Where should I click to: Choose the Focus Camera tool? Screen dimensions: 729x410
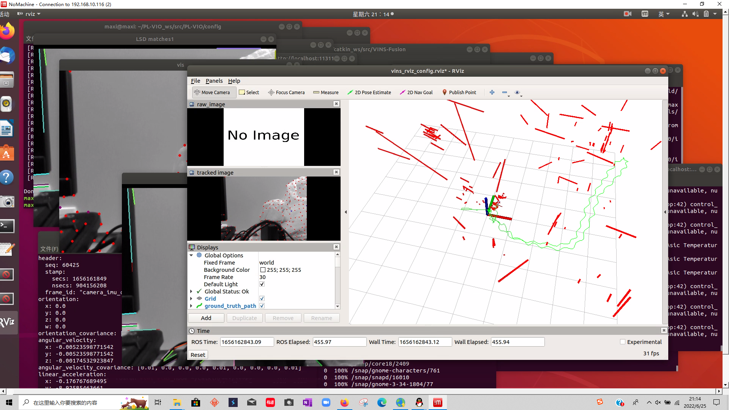pyautogui.click(x=286, y=92)
